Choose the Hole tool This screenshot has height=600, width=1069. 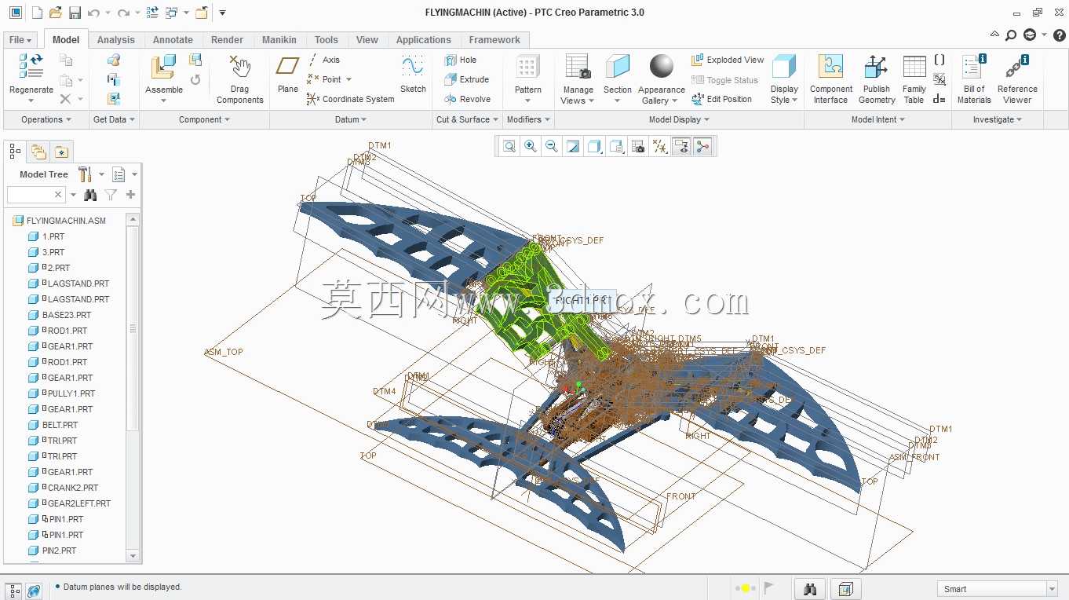coord(461,60)
